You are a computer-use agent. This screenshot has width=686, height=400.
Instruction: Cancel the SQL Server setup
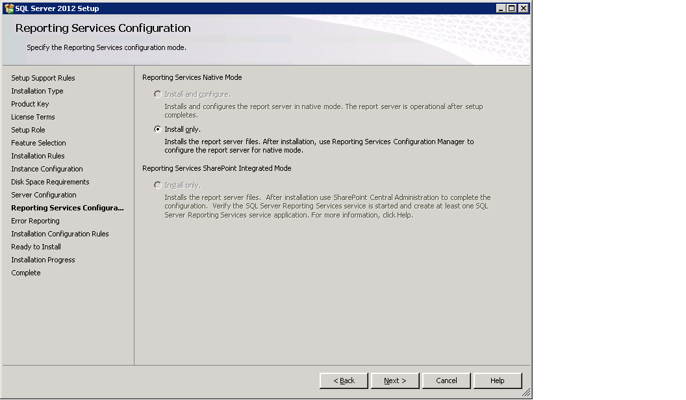446,381
